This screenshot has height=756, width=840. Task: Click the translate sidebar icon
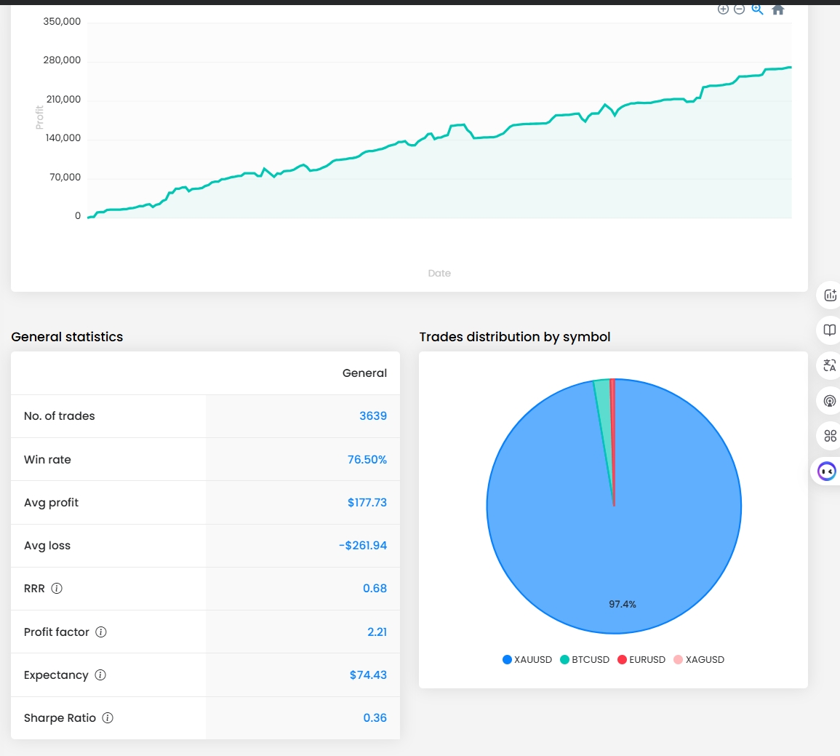[830, 365]
